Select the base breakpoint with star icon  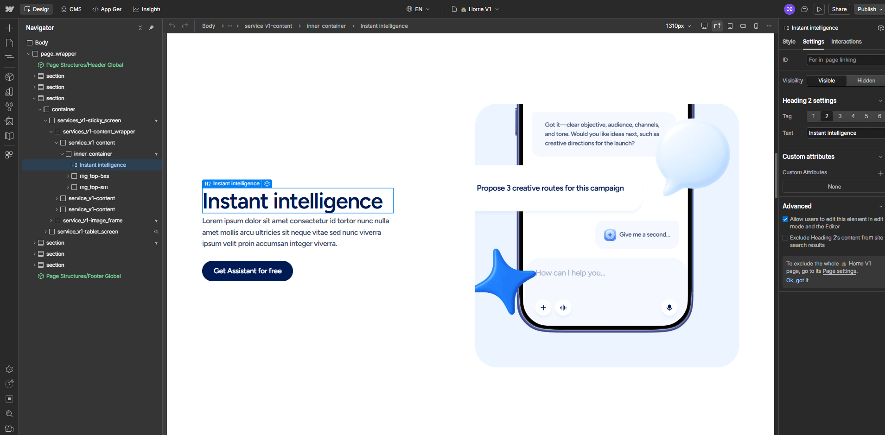pyautogui.click(x=717, y=26)
